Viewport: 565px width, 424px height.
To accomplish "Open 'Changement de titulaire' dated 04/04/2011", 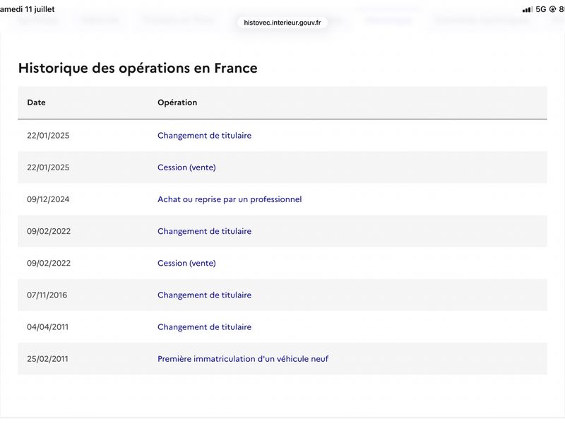I will pos(204,327).
